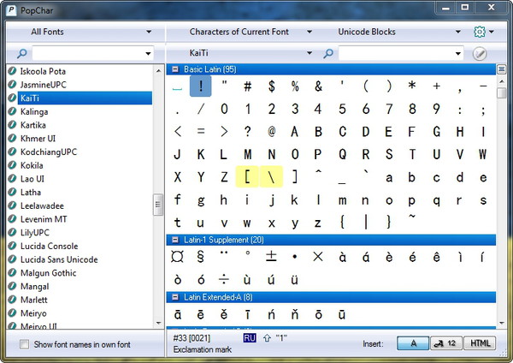Image resolution: width=513 pixels, height=363 pixels.
Task: Enable Show font names in own font
Action: (24, 344)
